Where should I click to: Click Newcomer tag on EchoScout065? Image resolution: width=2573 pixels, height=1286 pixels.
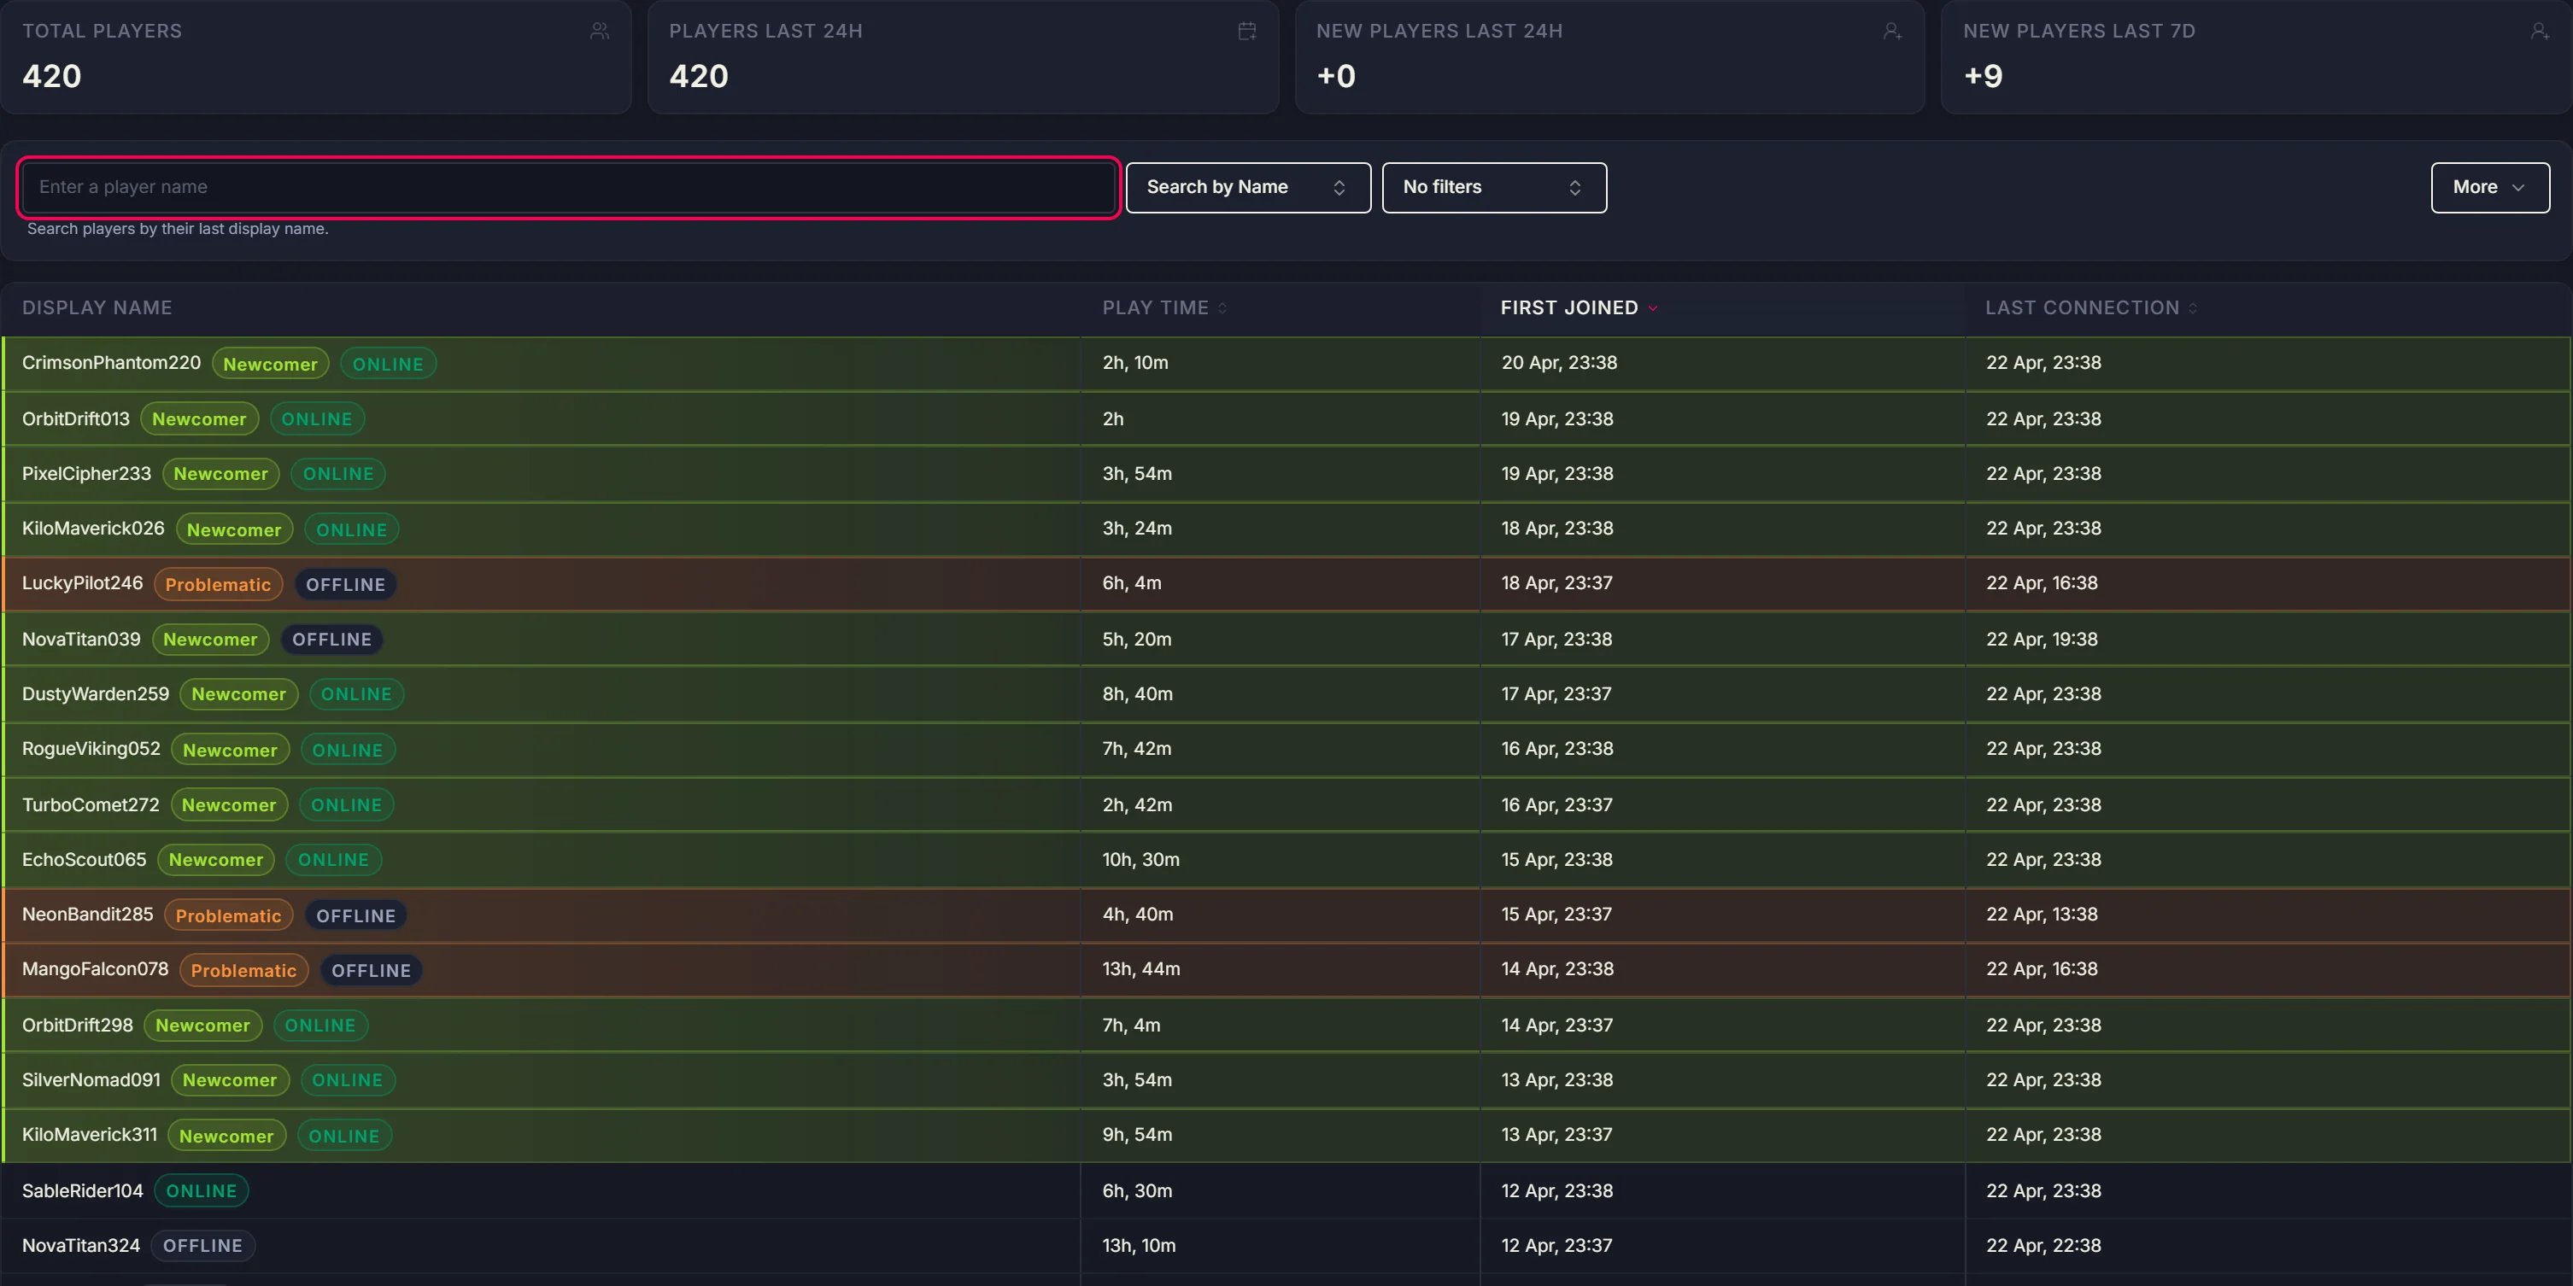click(216, 861)
